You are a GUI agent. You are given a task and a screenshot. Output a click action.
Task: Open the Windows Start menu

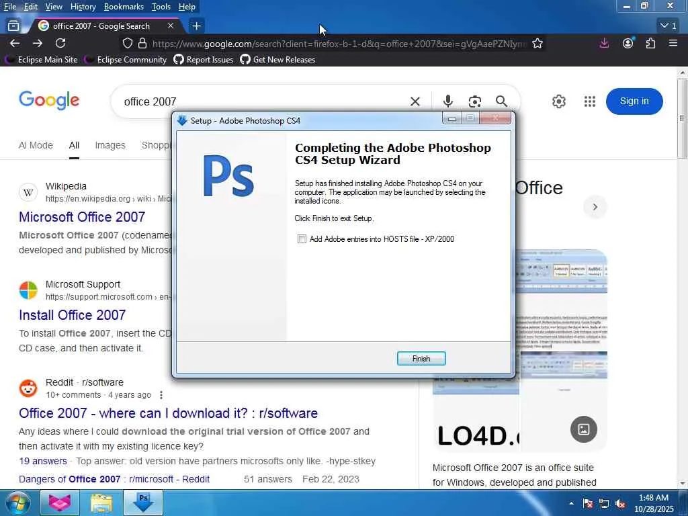click(x=17, y=503)
